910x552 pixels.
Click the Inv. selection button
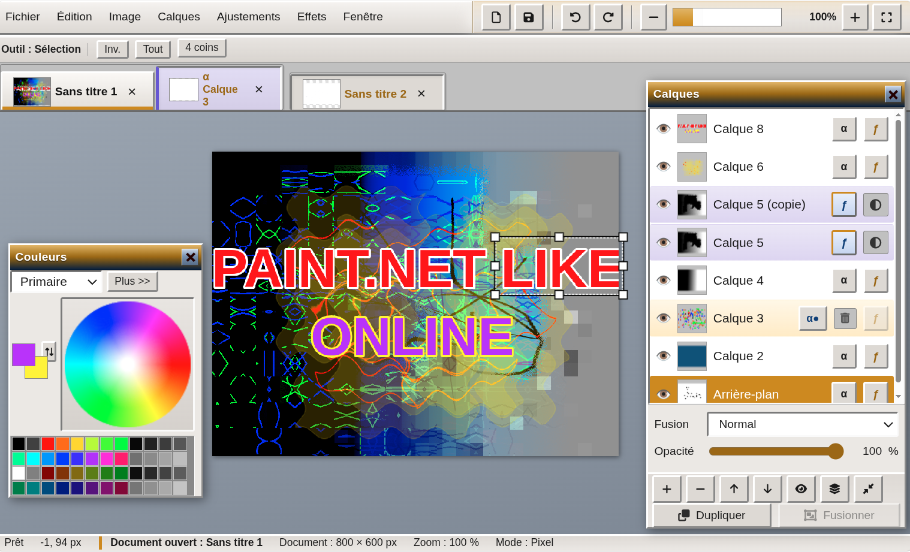pos(113,49)
